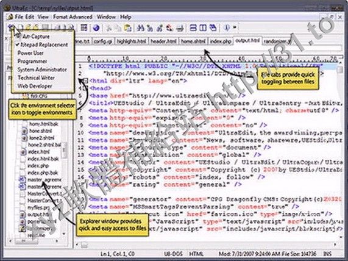
Task: Select index.php in explorer list
Action: point(38,166)
